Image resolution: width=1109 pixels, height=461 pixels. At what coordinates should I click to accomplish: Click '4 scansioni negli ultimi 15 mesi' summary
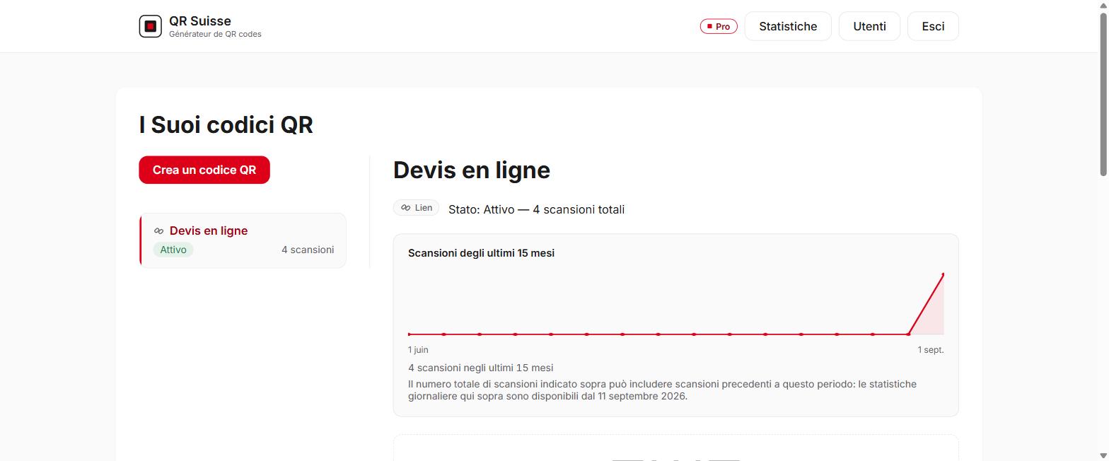pos(481,368)
